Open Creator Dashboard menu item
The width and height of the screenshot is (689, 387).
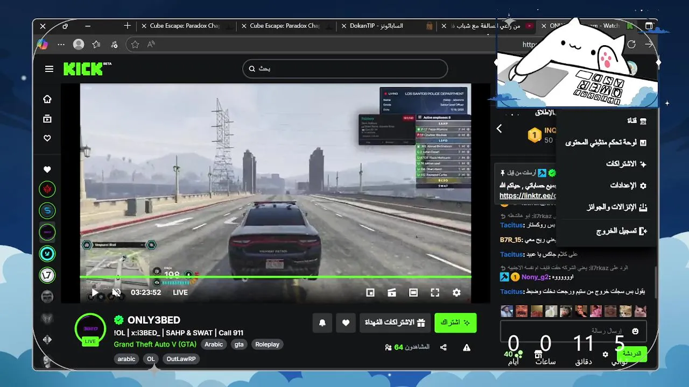point(606,142)
